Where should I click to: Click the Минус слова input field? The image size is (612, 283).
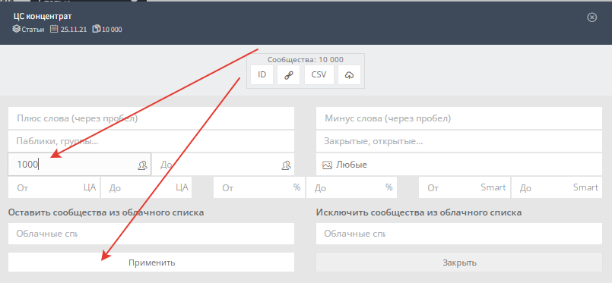[x=459, y=118]
